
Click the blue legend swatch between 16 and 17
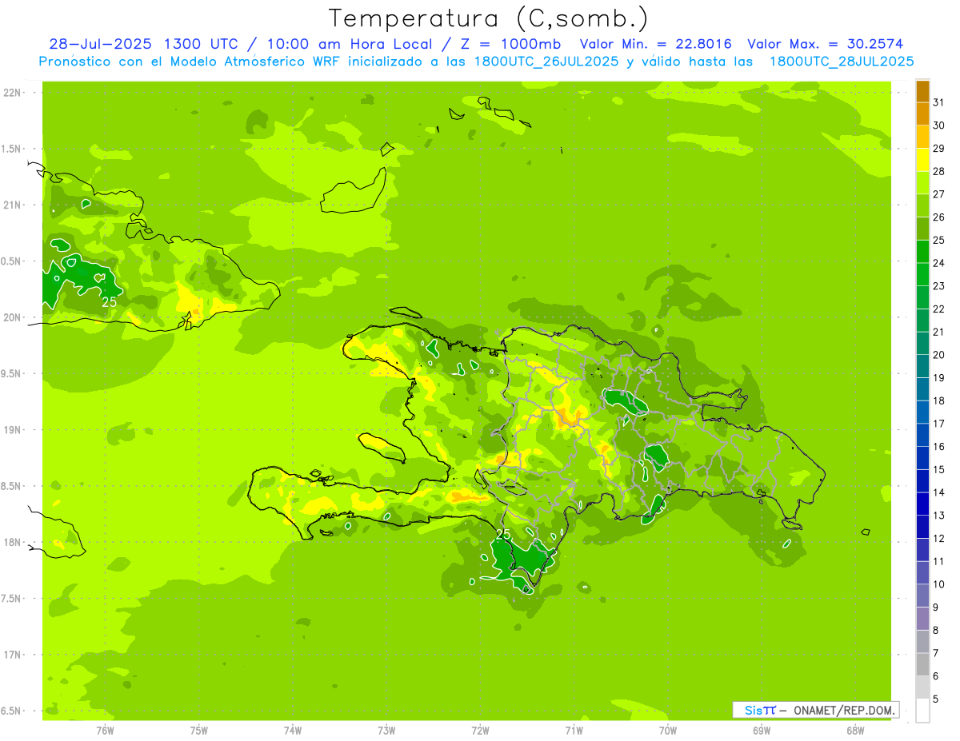(x=922, y=435)
